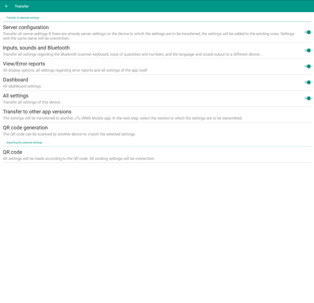The width and height of the screenshot is (314, 303).
Task: Tap the description about overwriting existing settings
Action: [x=79, y=159]
